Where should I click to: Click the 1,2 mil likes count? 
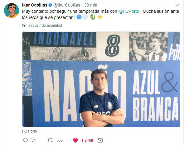click(x=87, y=140)
